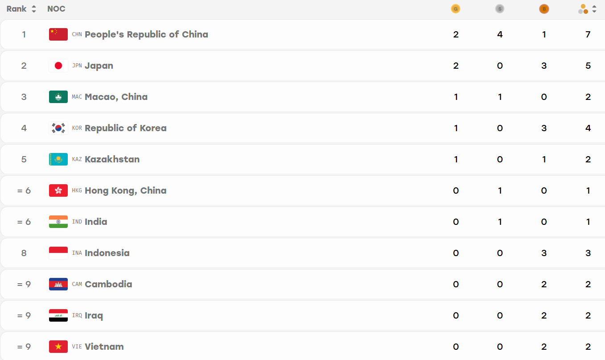Click the NOC column header
Screen dimensions: 605x360
click(56, 9)
